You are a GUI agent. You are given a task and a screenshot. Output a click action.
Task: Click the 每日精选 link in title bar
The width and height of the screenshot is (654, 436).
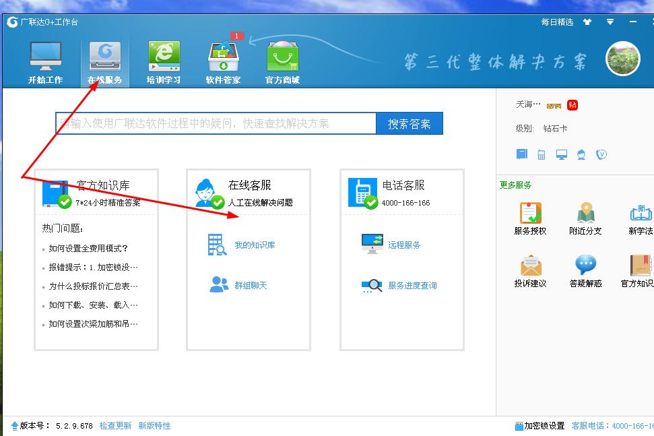[557, 22]
